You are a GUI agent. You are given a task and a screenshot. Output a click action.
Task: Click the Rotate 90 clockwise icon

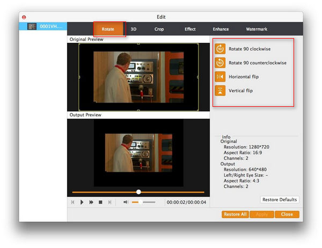220,49
